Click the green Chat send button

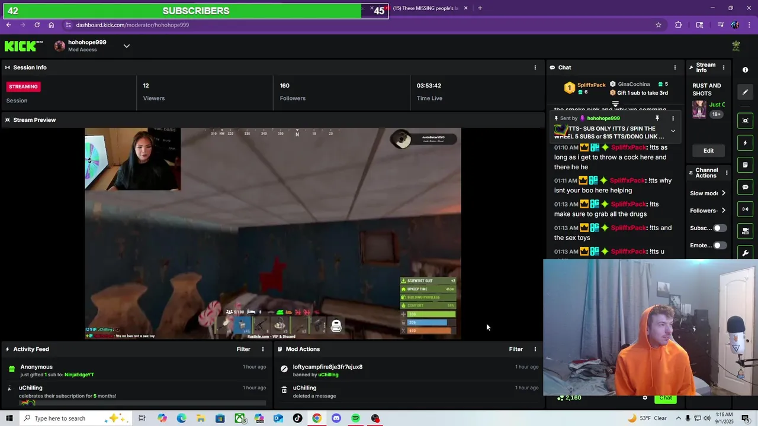coord(666,398)
